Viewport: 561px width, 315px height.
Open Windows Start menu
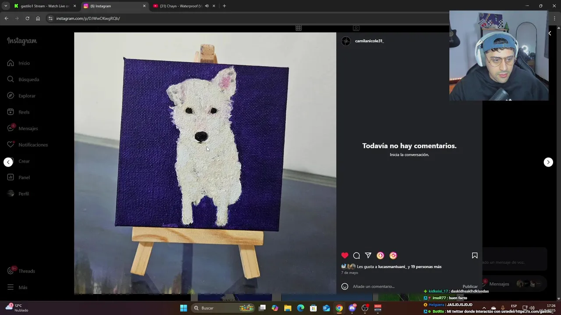(184, 308)
